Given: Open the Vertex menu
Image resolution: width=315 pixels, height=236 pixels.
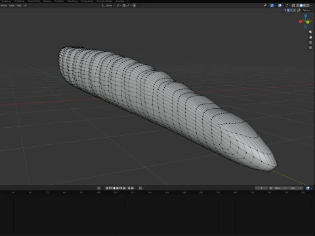Looking at the screenshot, I should point(4,5).
